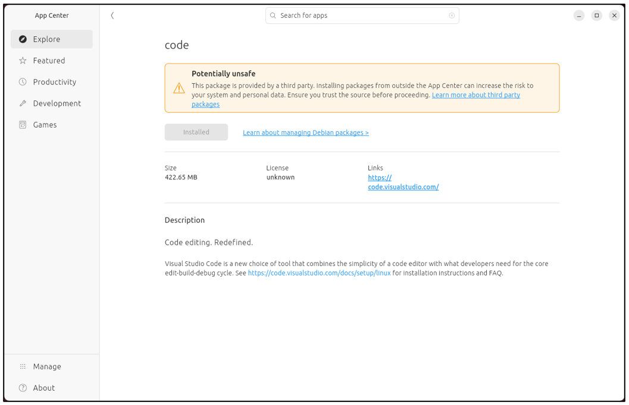The width and height of the screenshot is (629, 405).
Task: Click the 'Links' label
Action: [375, 168]
